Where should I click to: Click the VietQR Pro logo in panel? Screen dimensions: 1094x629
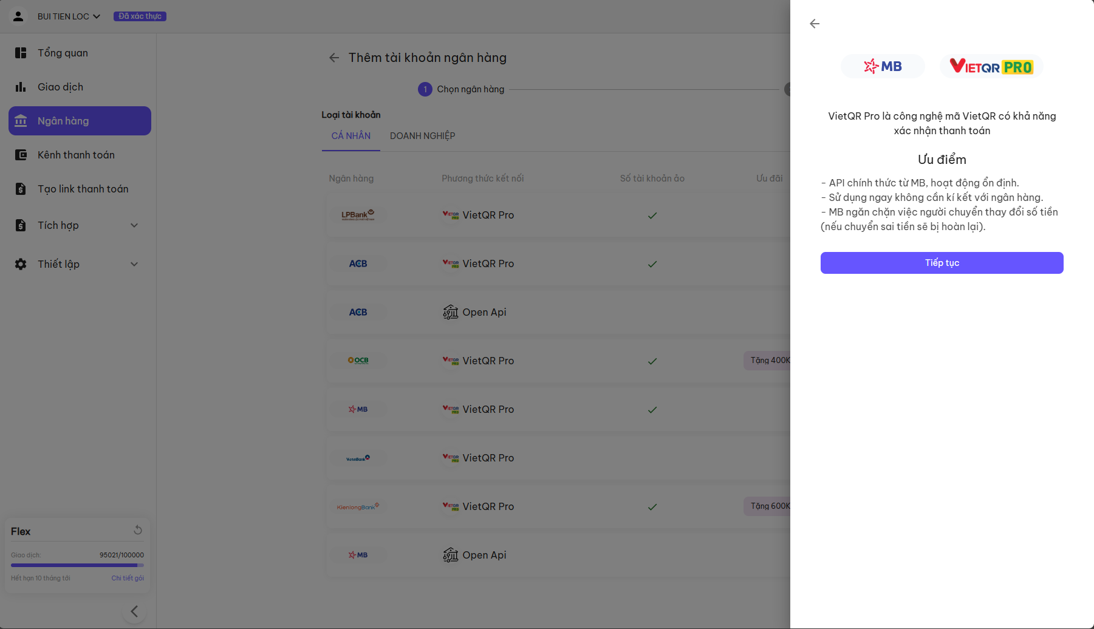click(991, 66)
